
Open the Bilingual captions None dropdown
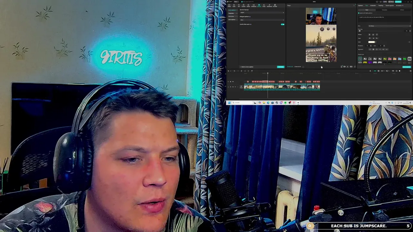tap(262, 20)
